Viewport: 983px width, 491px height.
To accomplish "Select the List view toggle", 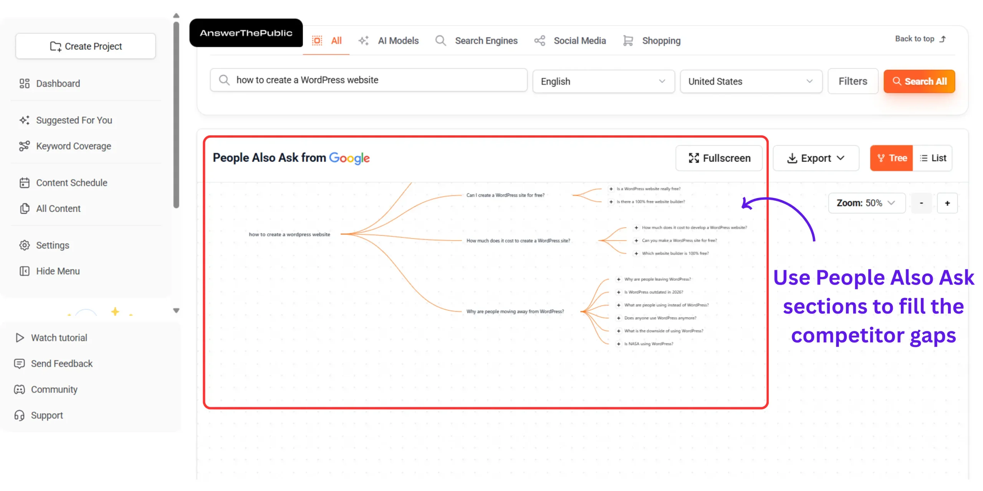I will 933,158.
